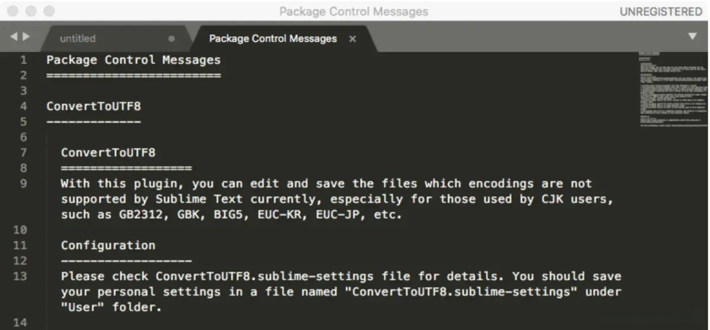Place cursor on the Configuration heading

click(x=108, y=245)
